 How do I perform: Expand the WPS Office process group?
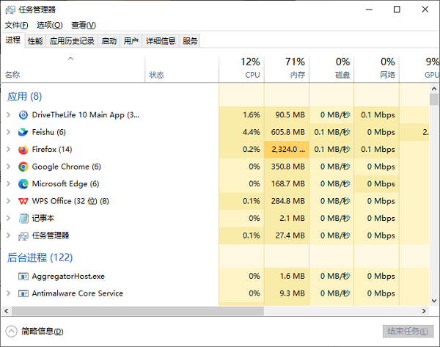click(x=8, y=201)
